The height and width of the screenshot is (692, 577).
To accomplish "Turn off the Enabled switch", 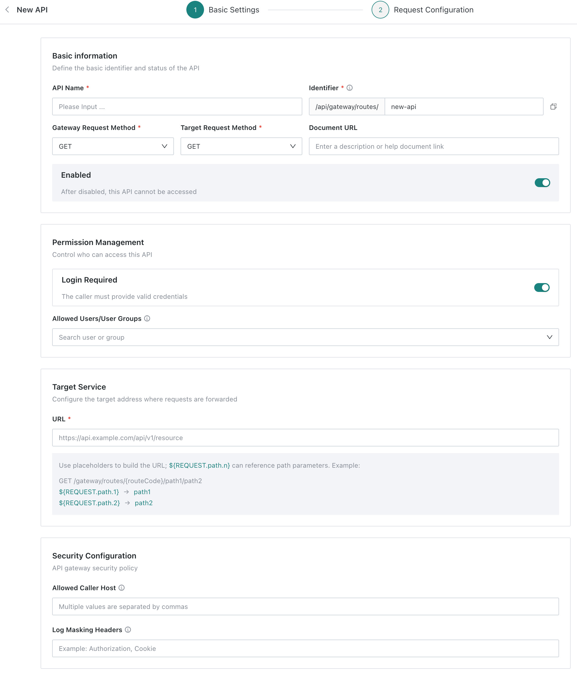I will coord(542,183).
